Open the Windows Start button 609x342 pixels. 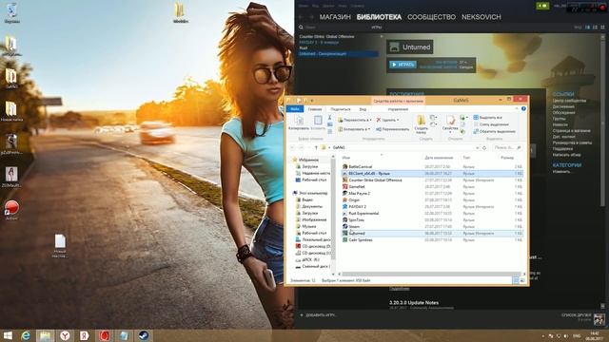tap(8, 335)
